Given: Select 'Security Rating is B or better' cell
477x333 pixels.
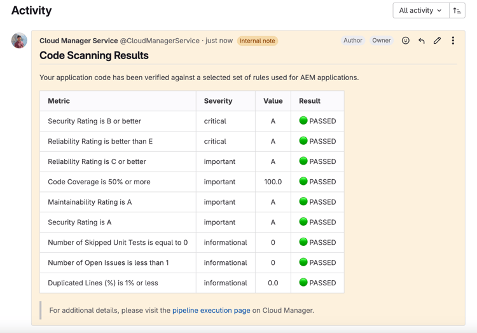Looking at the screenshot, I should click(x=118, y=121).
